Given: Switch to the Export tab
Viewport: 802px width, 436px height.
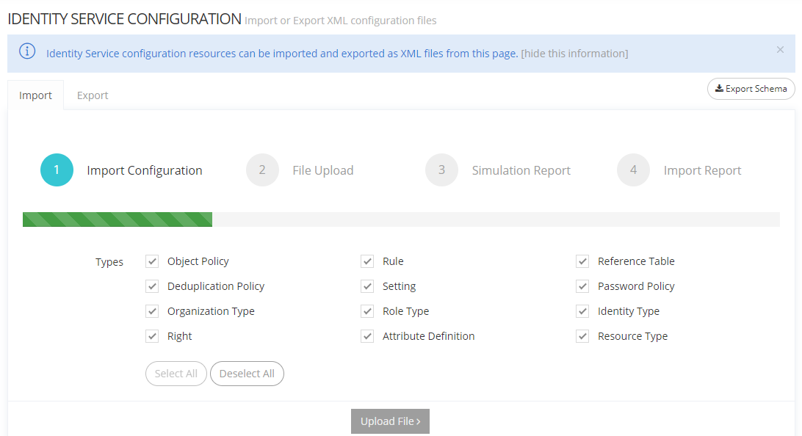Looking at the screenshot, I should (93, 95).
